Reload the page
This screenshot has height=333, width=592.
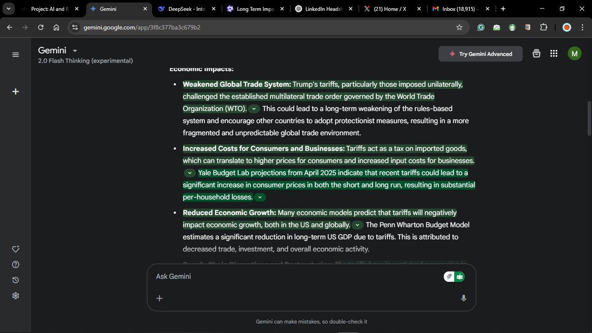tap(41, 28)
